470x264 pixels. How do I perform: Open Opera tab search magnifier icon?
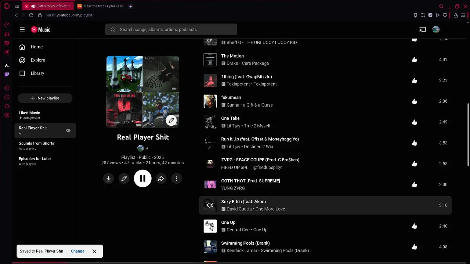pyautogui.click(x=441, y=6)
